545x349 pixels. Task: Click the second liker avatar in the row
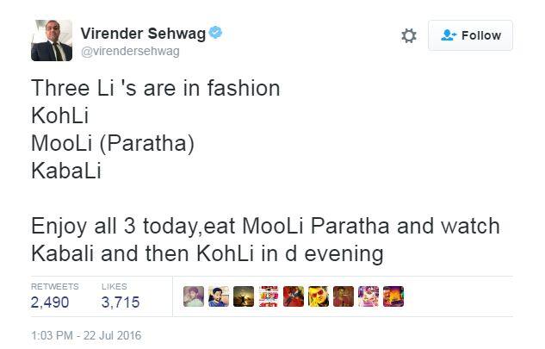pos(219,297)
